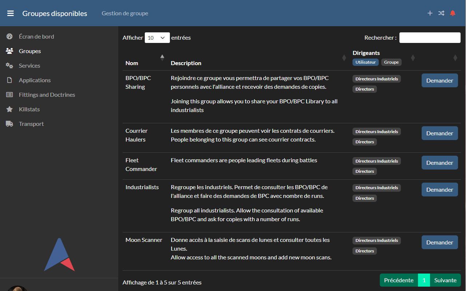Click the Précédente pagination button
466x291 pixels.
(399, 280)
